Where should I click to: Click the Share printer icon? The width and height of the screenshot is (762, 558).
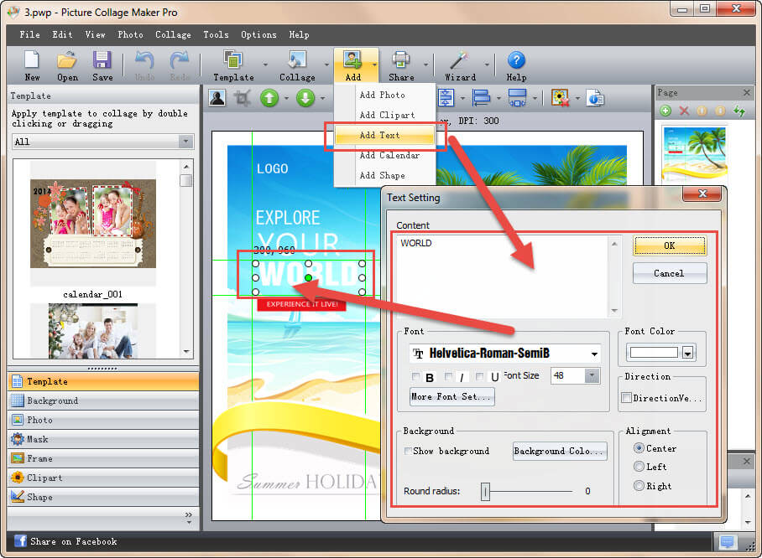point(401,60)
